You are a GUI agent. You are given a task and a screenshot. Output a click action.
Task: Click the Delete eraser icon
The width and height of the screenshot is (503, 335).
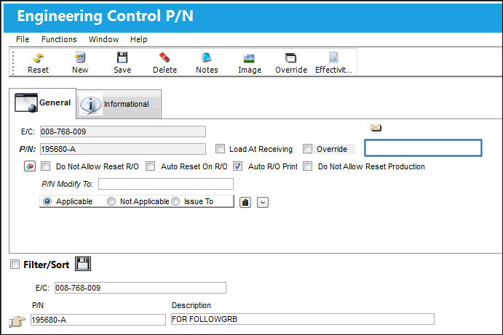165,57
